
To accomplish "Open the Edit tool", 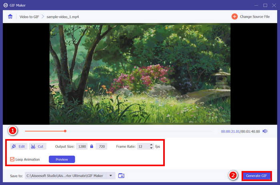I will 18,147.
